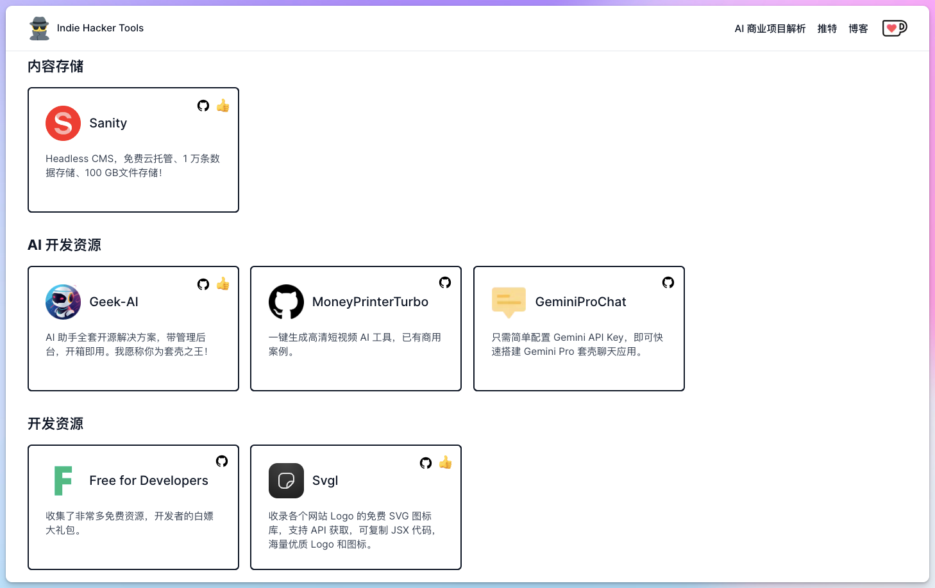The height and width of the screenshot is (588, 935).
Task: Open the GitHub icon on the GeminiProChat card
Action: point(668,282)
